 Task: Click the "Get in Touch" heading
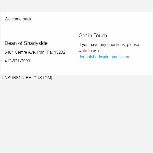[x=93, y=36]
